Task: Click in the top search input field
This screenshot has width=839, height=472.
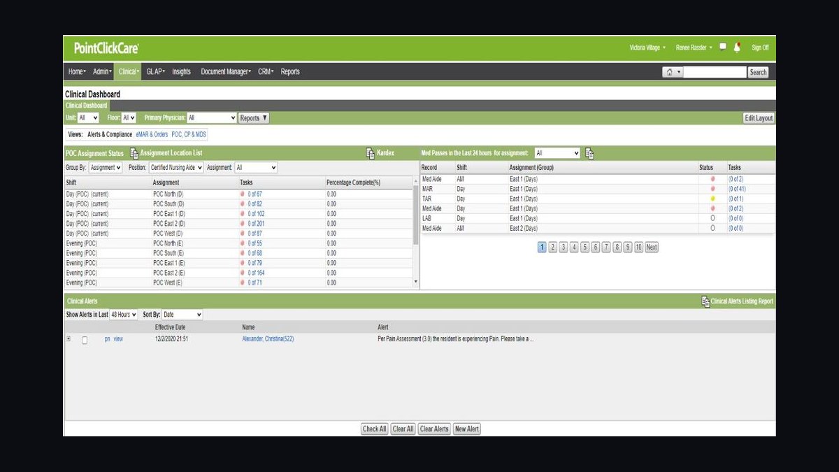Action: (715, 72)
